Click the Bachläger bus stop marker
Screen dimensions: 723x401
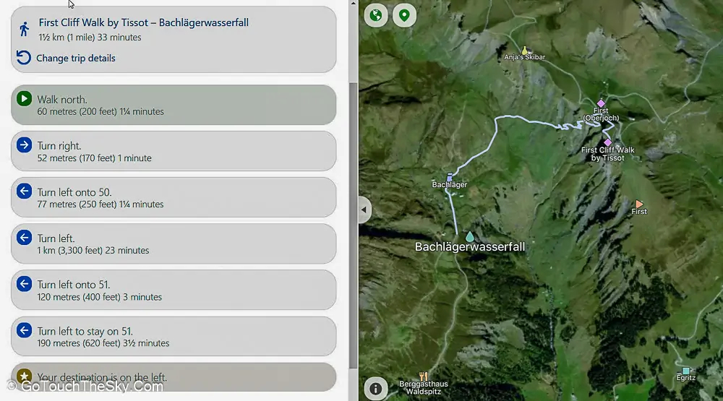tap(450, 177)
